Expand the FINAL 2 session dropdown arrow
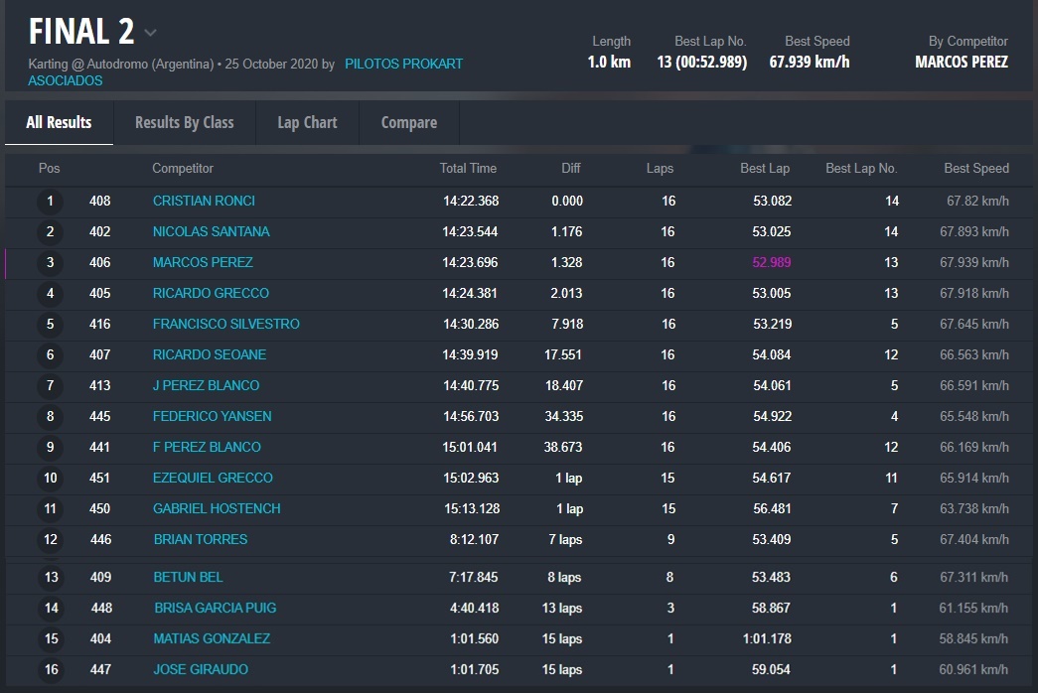 150,33
